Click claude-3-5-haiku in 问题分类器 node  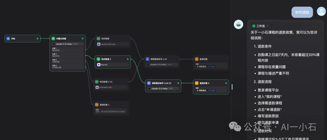(x=64, y=44)
